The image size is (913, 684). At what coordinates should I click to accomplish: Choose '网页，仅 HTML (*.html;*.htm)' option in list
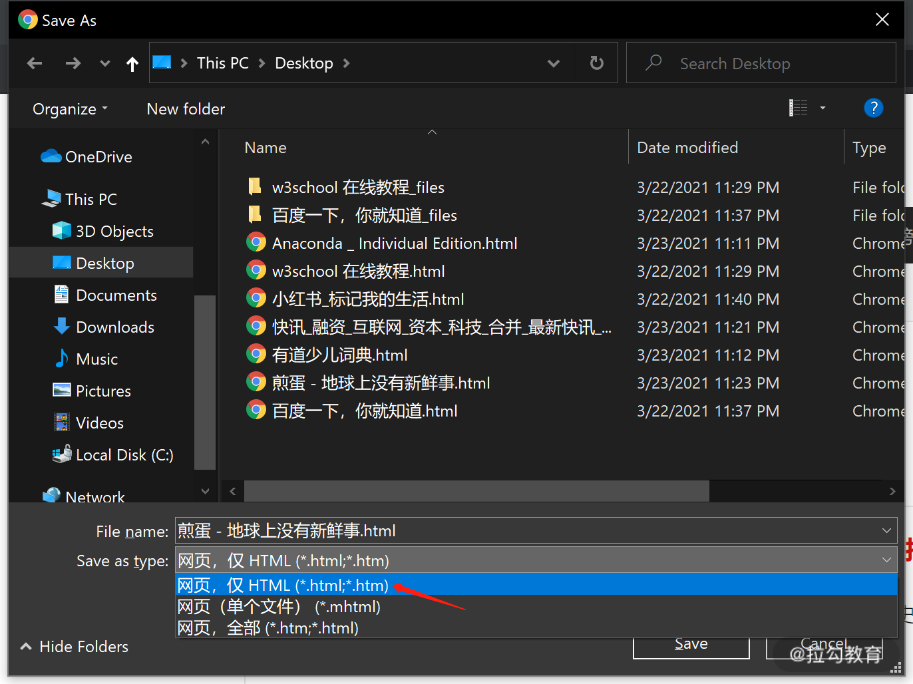pyautogui.click(x=536, y=585)
